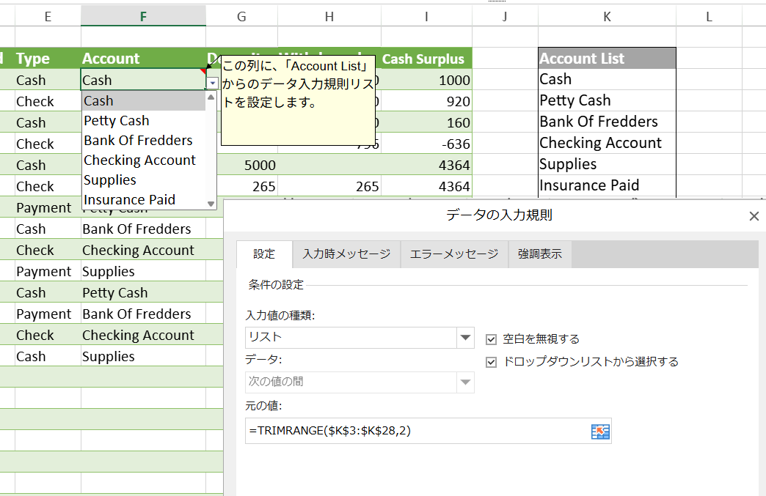Close the データの入力規則 dialog
Viewport: 766px width, 496px height.
tap(754, 215)
